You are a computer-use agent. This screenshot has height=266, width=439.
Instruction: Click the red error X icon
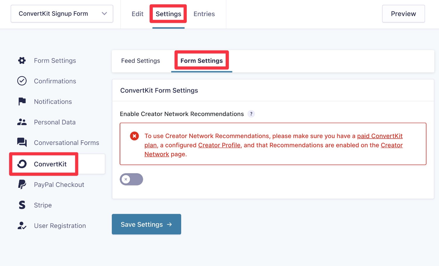point(134,136)
